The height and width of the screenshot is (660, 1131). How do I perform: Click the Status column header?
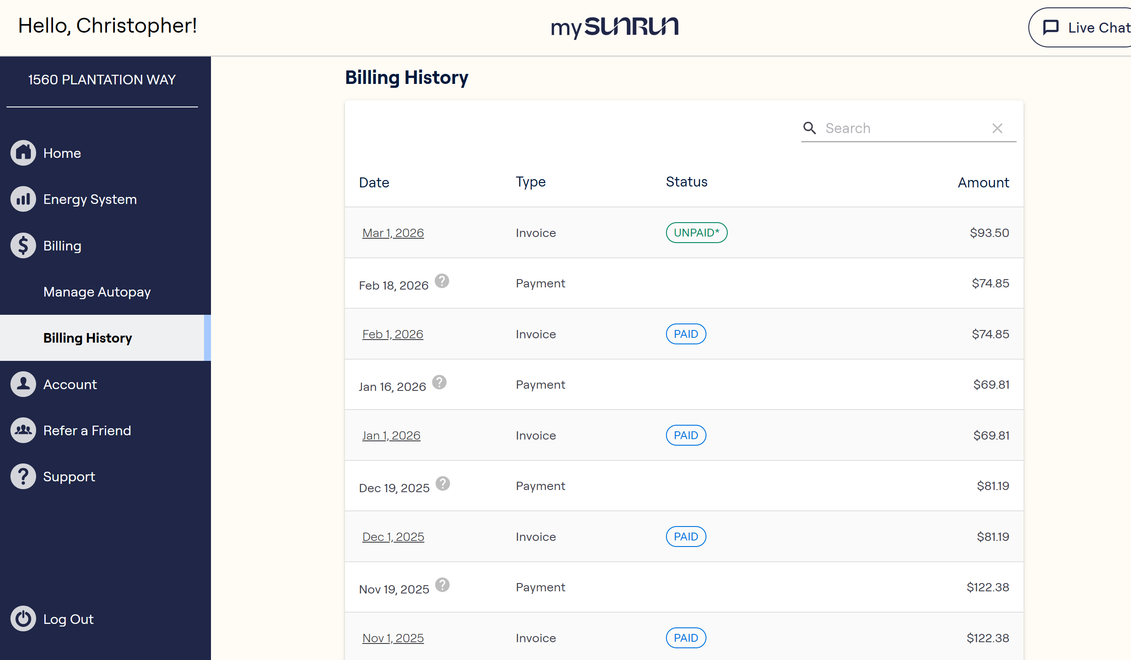tap(687, 182)
